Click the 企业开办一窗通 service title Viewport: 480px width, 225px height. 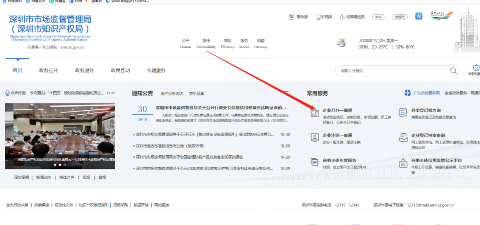point(337,111)
